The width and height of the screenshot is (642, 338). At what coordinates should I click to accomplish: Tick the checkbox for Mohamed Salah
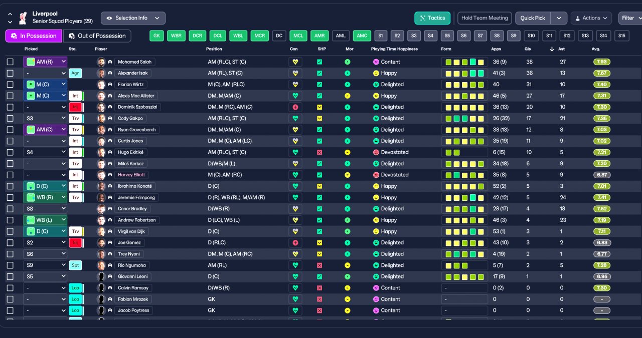tap(10, 62)
